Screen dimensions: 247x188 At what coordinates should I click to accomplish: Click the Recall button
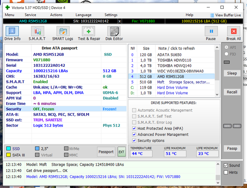click(x=232, y=92)
